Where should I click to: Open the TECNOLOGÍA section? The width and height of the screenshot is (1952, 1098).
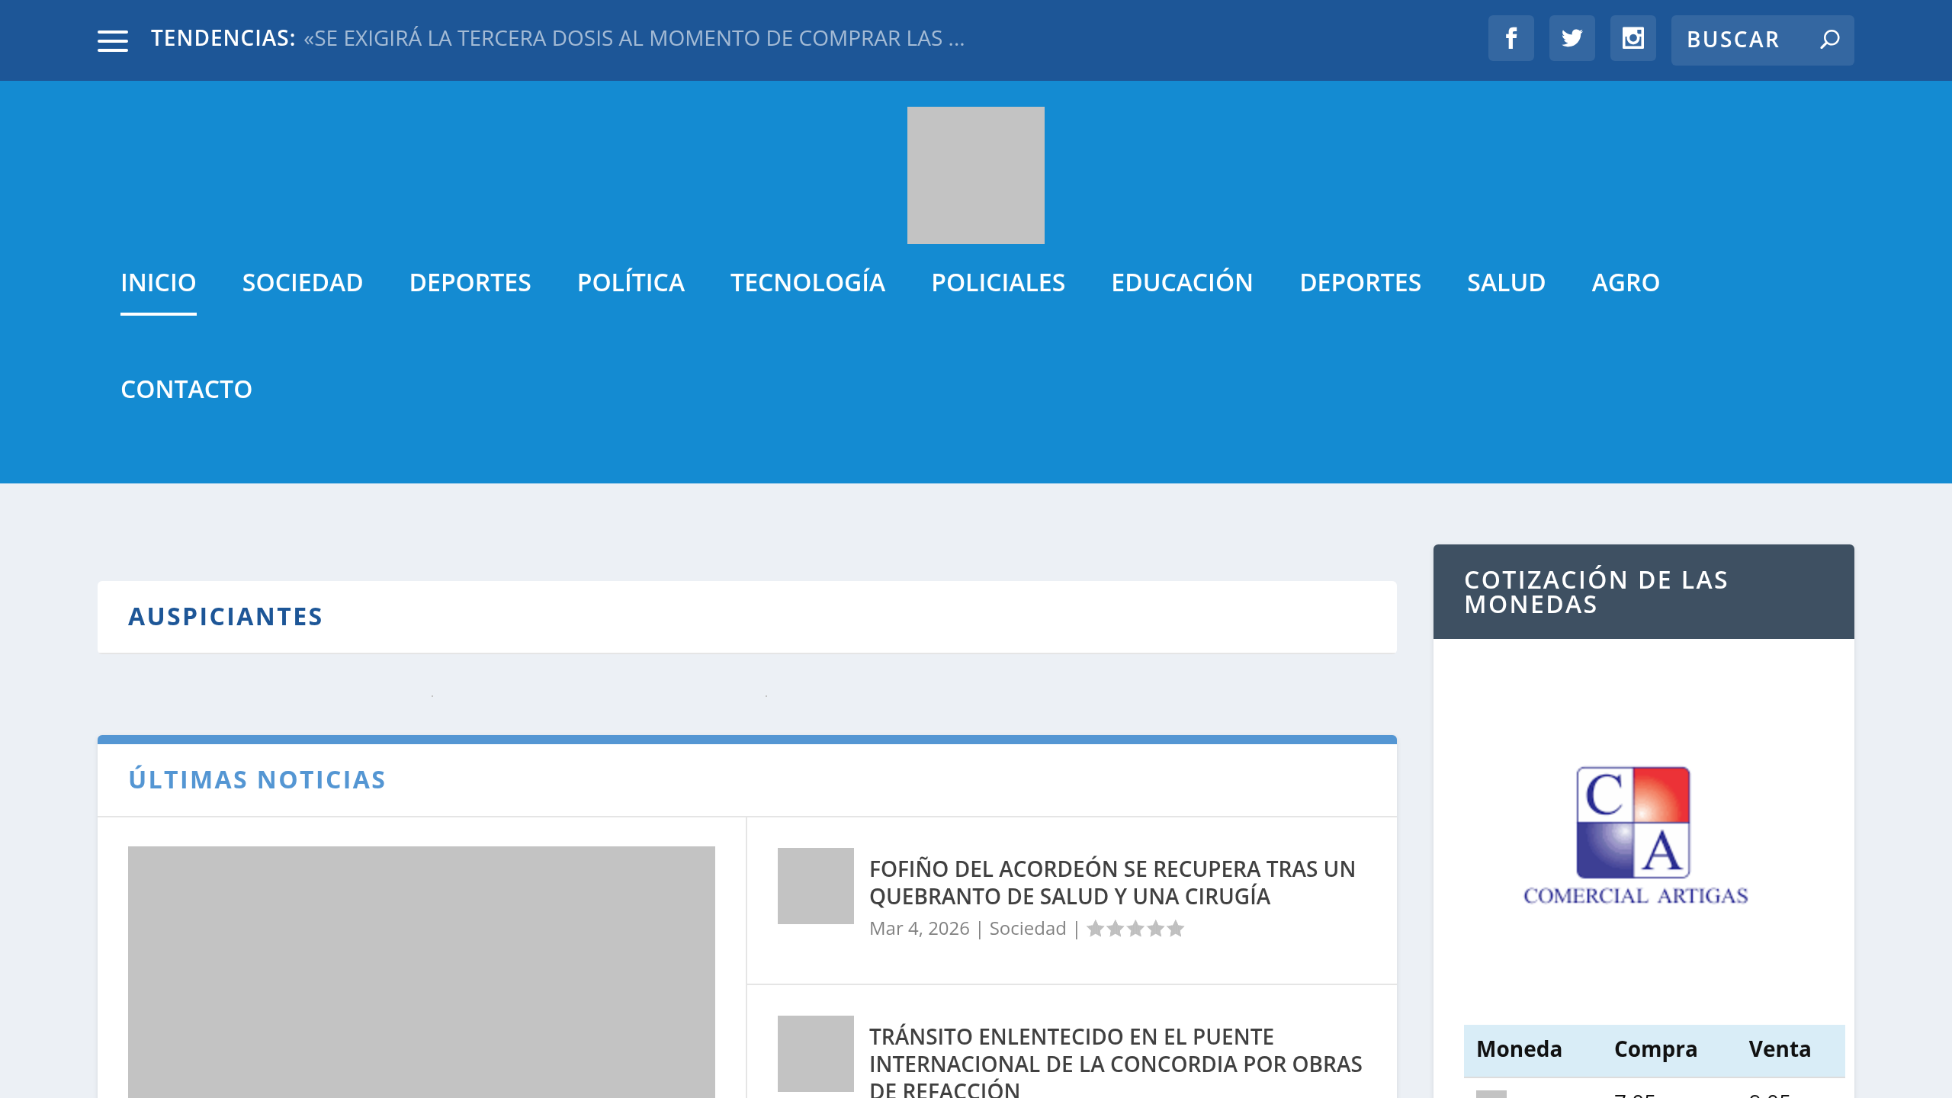point(807,281)
